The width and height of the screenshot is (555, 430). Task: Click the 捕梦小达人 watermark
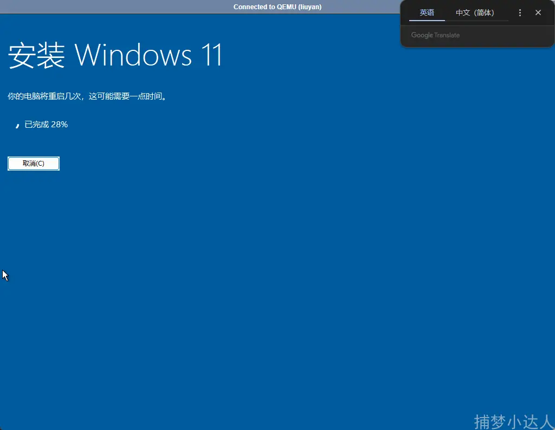pyautogui.click(x=513, y=421)
